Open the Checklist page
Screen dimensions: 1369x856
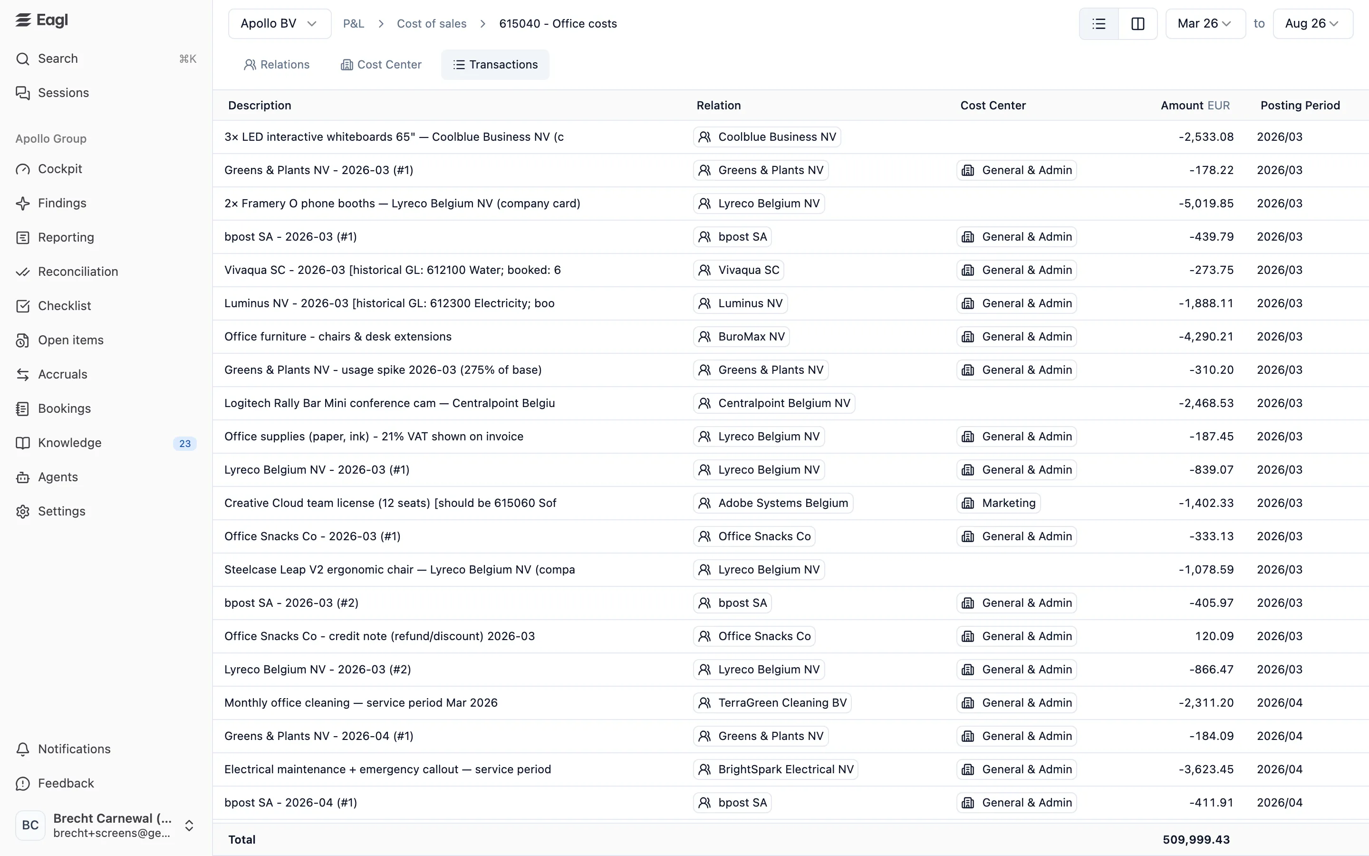click(106, 306)
